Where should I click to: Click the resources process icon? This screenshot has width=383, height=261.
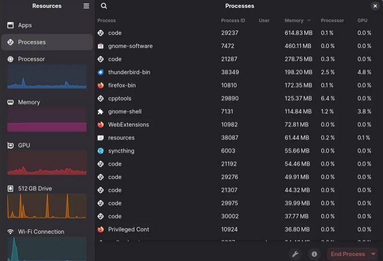pyautogui.click(x=100, y=138)
